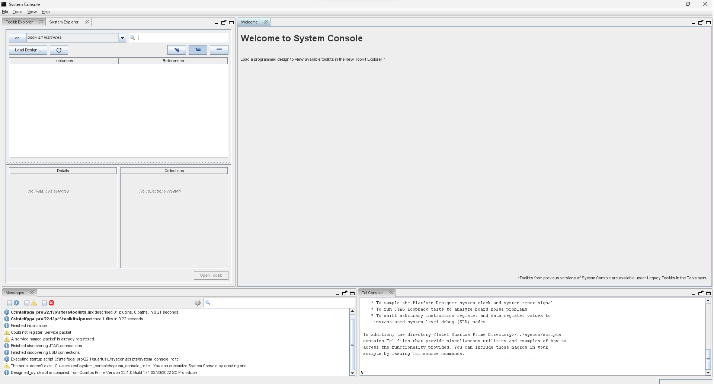
Task: Toggle the error messages filter checkbox
Action: (44, 303)
